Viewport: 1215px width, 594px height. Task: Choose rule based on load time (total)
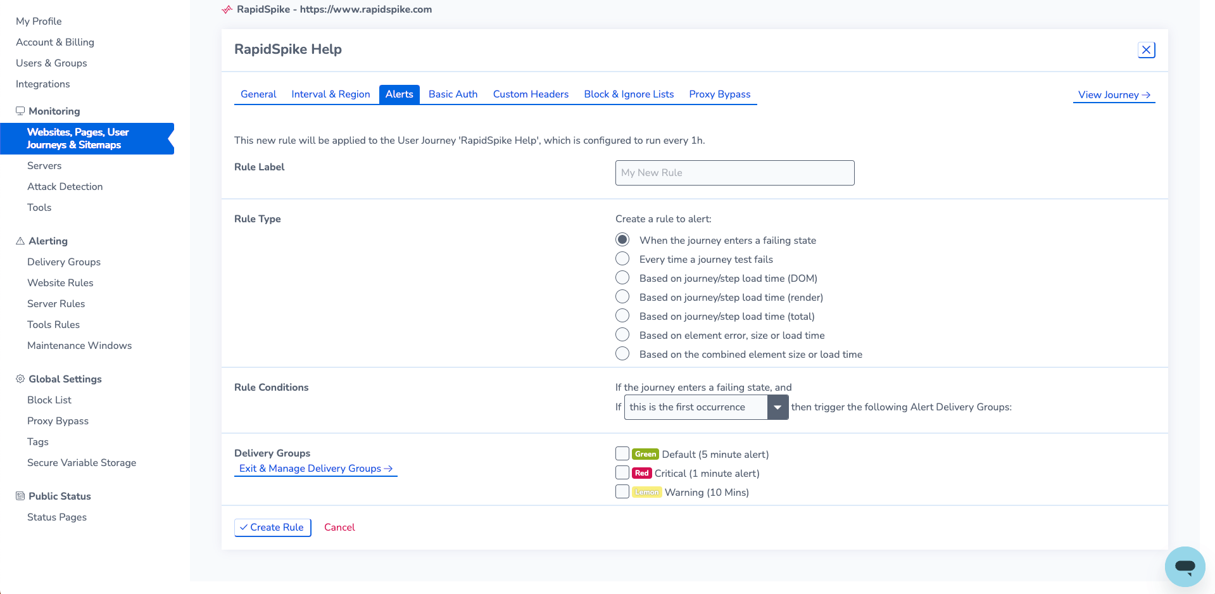(622, 316)
